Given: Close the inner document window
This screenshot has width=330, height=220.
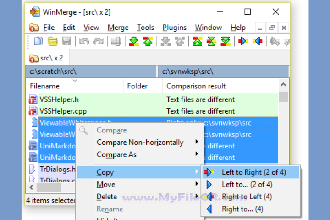Looking at the screenshot, I should pos(284,27).
